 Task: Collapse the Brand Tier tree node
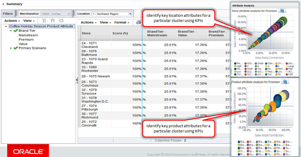tap(11, 31)
